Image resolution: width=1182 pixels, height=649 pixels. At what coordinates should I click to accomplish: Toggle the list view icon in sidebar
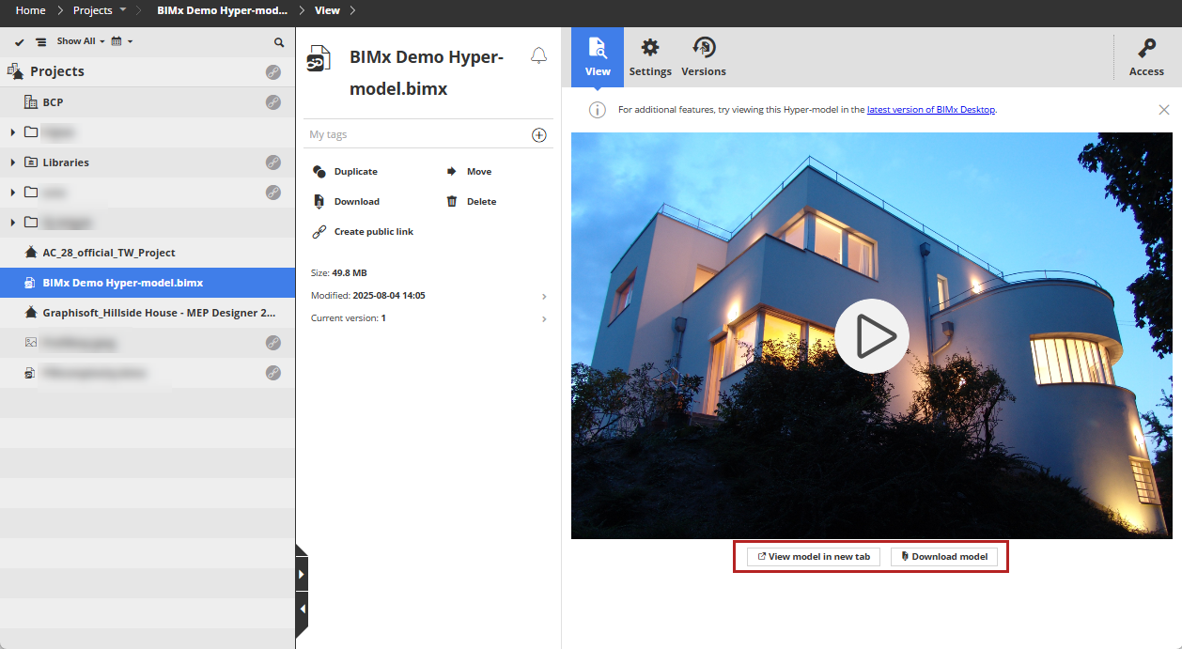pos(40,42)
